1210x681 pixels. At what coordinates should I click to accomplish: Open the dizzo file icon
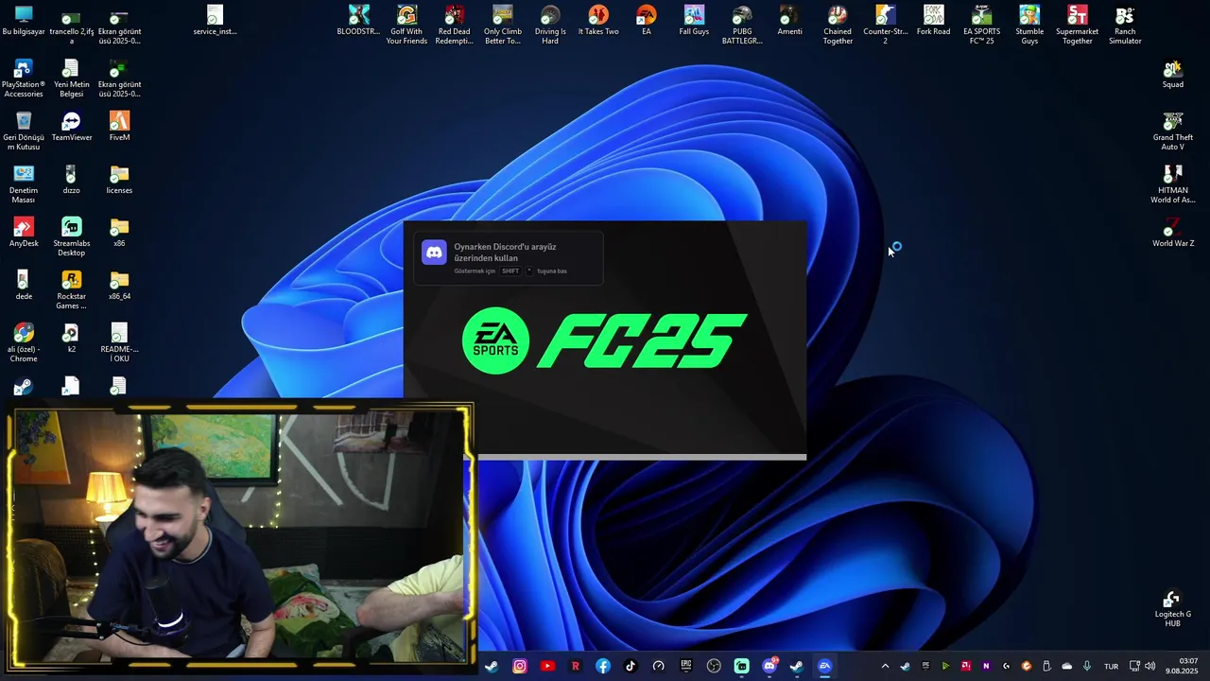pos(71,180)
